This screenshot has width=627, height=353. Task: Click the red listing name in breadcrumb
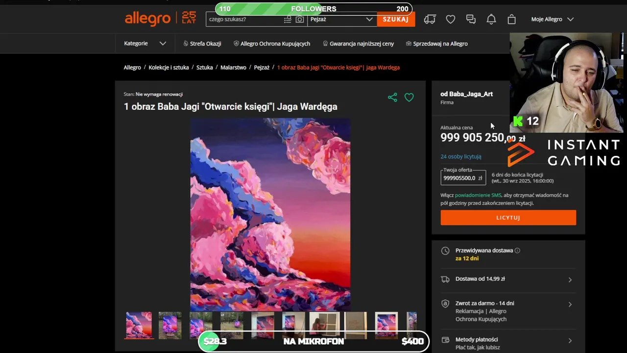coord(338,67)
